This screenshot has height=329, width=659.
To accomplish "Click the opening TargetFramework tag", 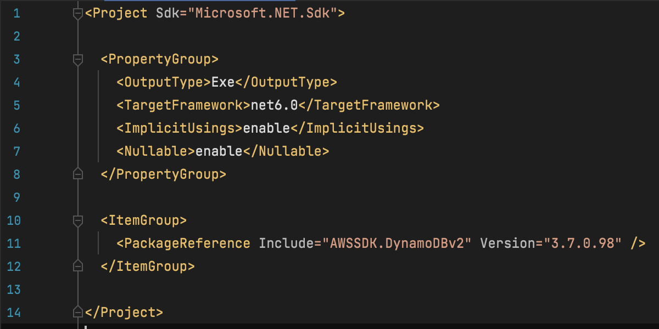I will coord(183,105).
